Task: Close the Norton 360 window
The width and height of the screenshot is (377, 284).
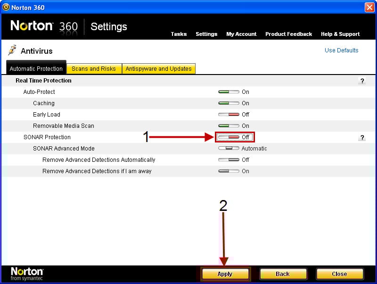Action: click(x=369, y=7)
